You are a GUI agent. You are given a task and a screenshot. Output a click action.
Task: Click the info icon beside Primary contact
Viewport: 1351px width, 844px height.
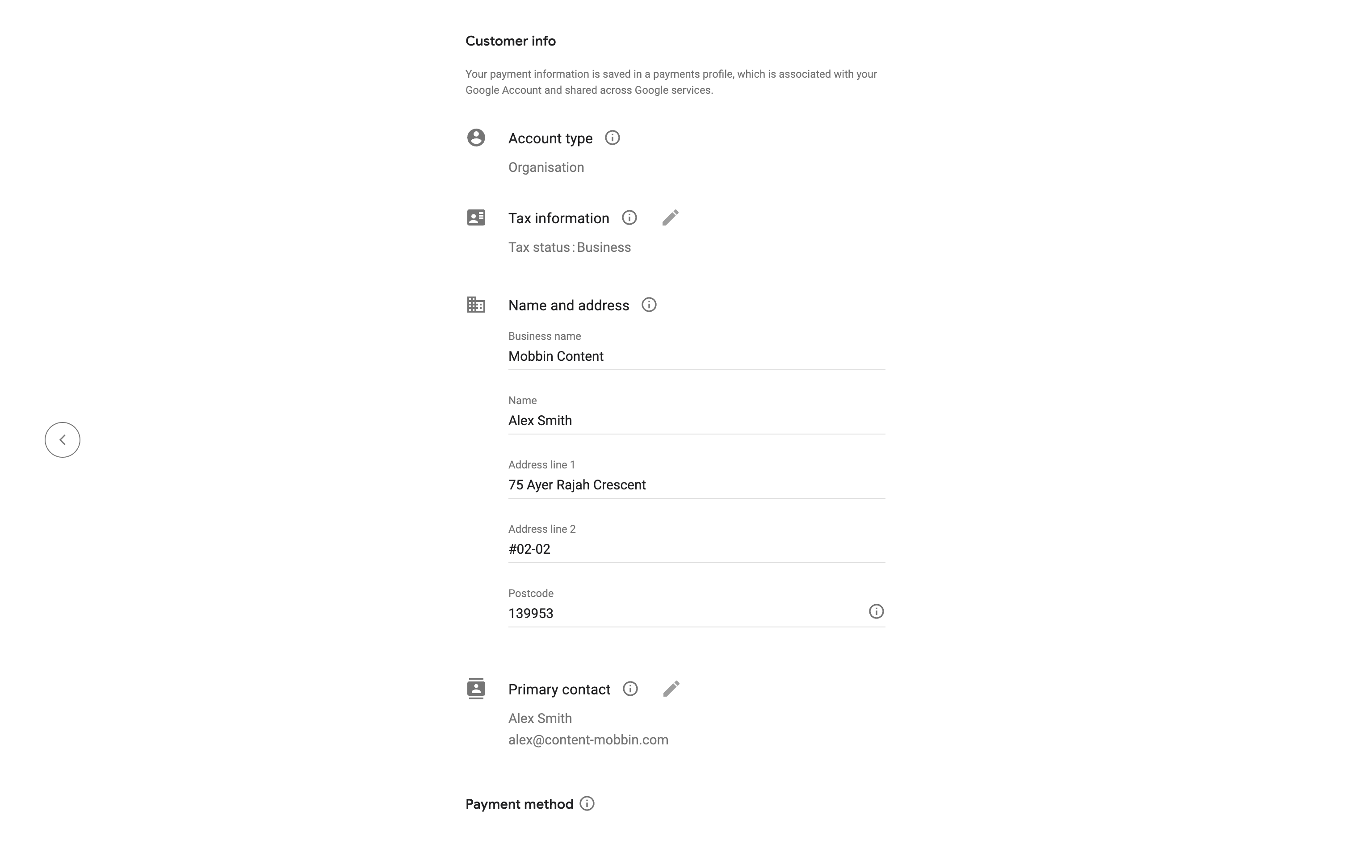(x=630, y=689)
